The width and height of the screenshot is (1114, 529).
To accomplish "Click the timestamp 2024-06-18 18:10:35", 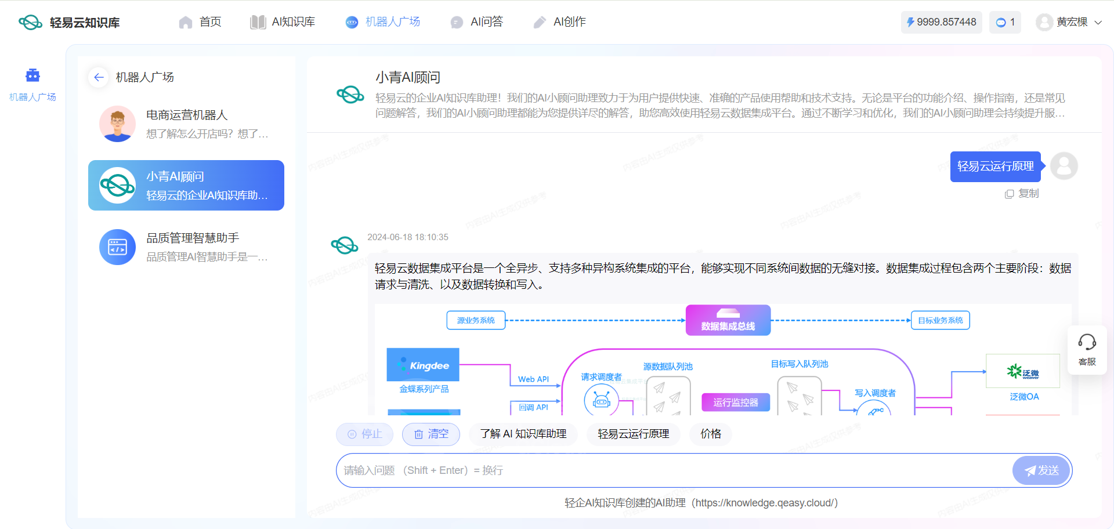I will pyautogui.click(x=408, y=237).
